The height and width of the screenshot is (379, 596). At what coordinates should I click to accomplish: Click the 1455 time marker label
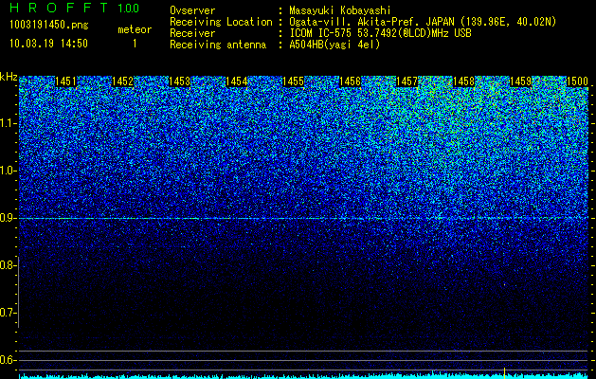click(x=293, y=81)
